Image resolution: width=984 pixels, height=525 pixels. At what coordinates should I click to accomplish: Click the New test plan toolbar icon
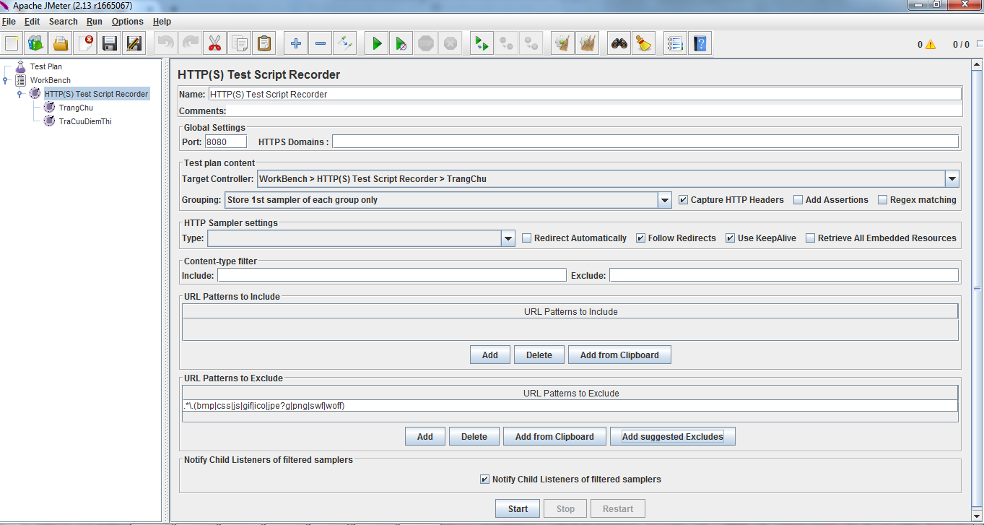(12, 43)
